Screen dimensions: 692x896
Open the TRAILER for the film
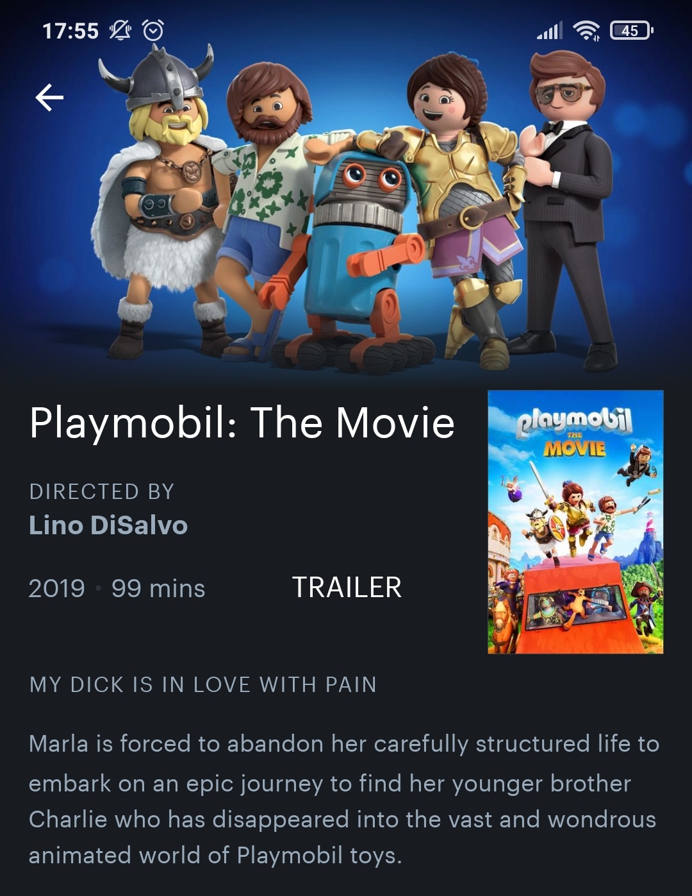pos(347,587)
